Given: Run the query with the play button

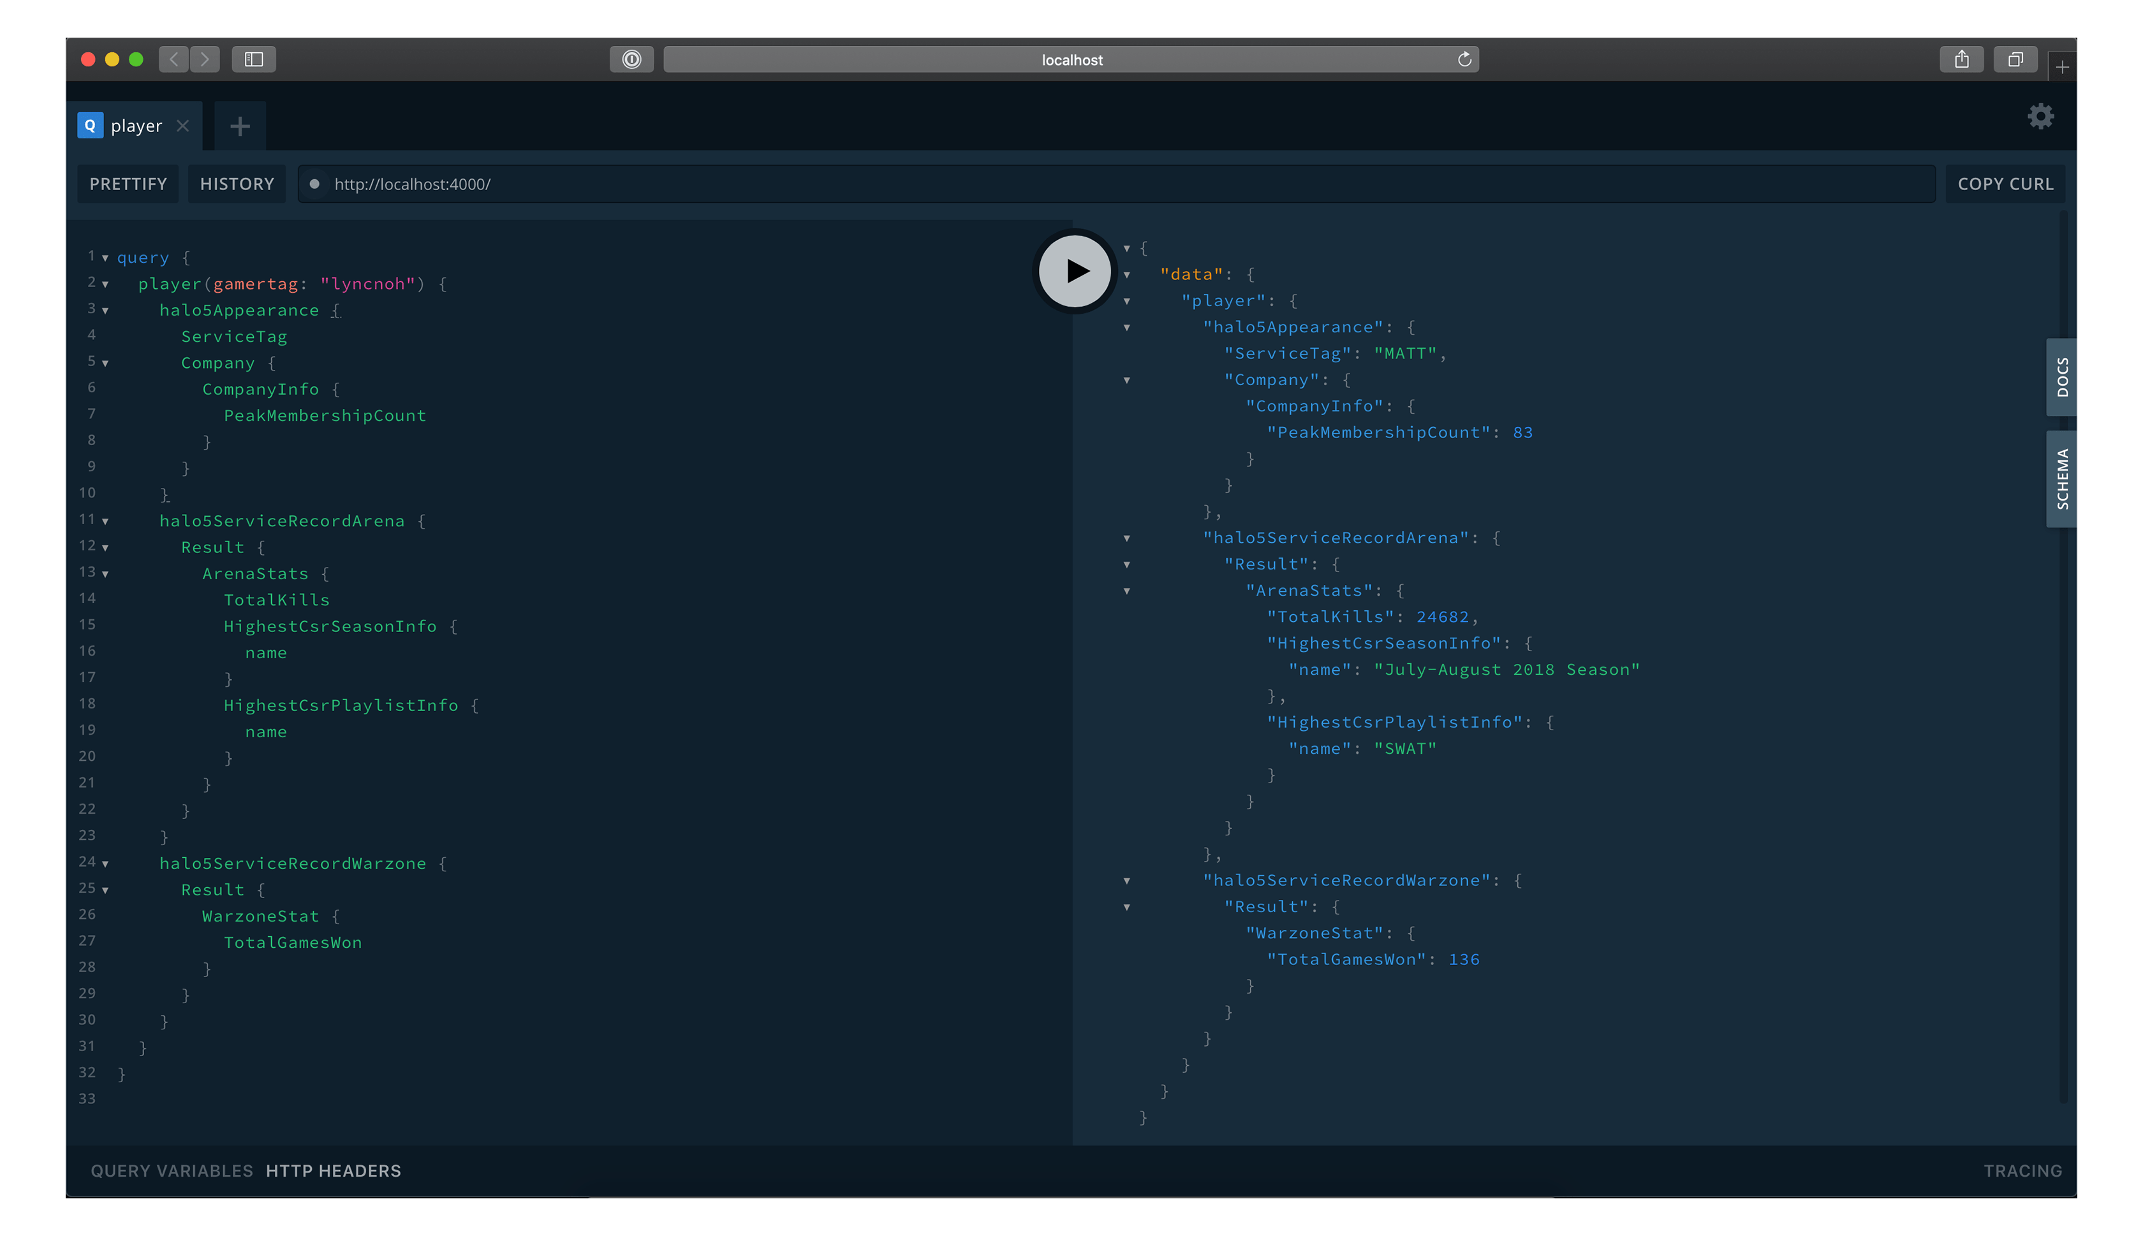Looking at the screenshot, I should click(1075, 271).
